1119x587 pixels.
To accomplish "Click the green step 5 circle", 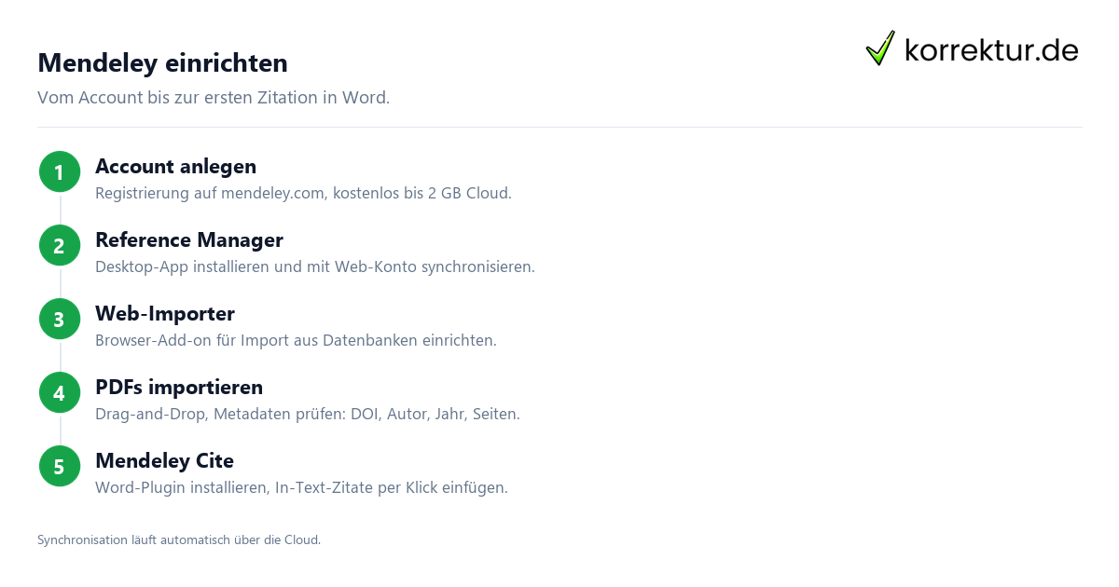I will 60,466.
